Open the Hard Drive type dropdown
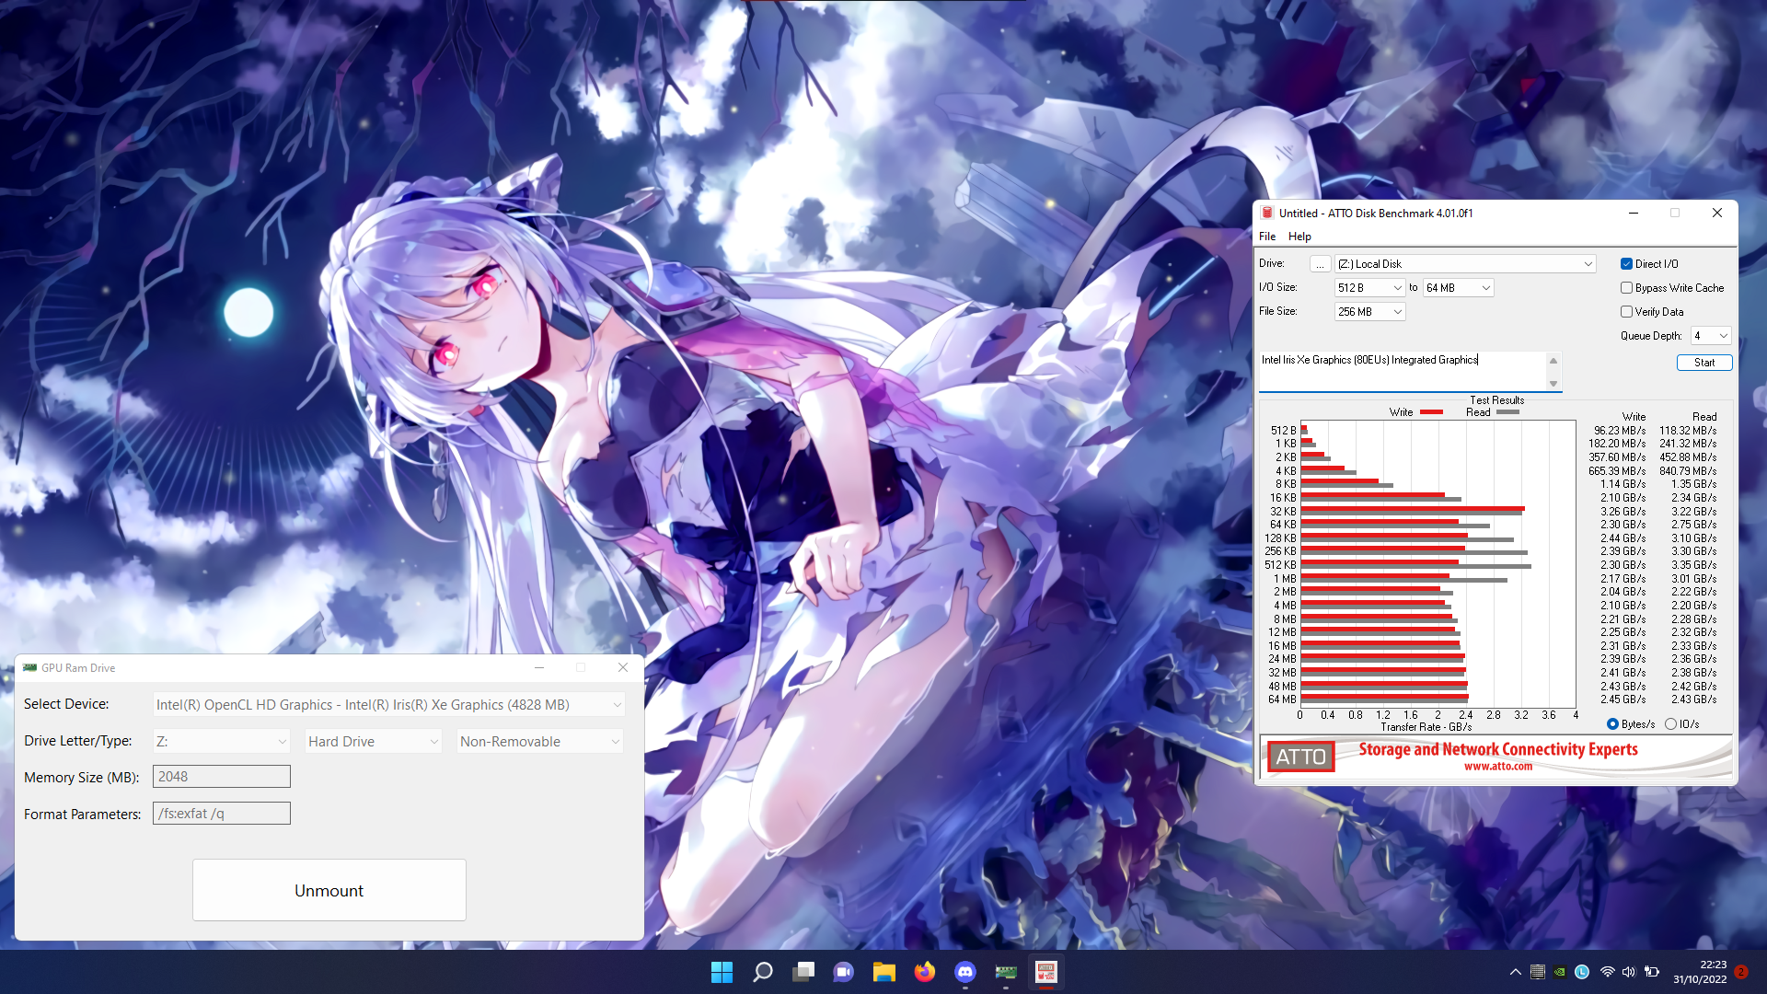 373,742
